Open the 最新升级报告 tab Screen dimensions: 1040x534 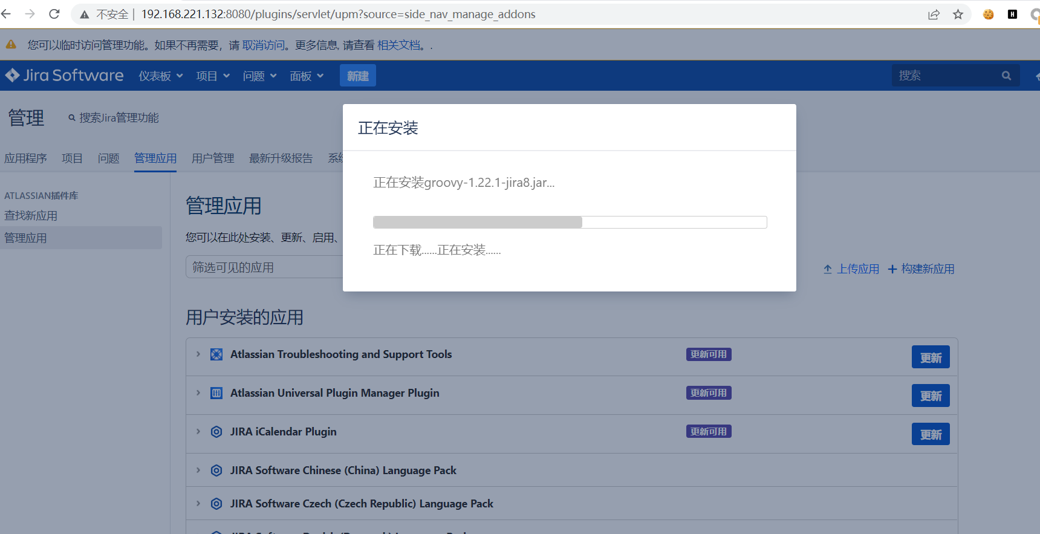[x=281, y=158]
